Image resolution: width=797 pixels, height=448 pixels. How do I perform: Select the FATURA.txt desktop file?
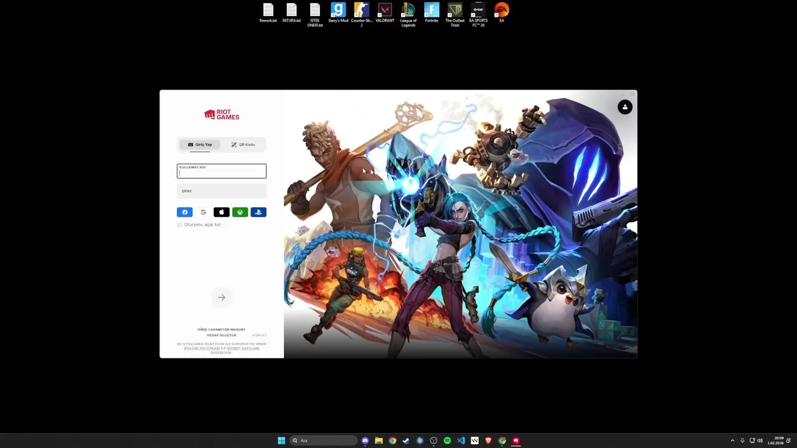click(291, 13)
